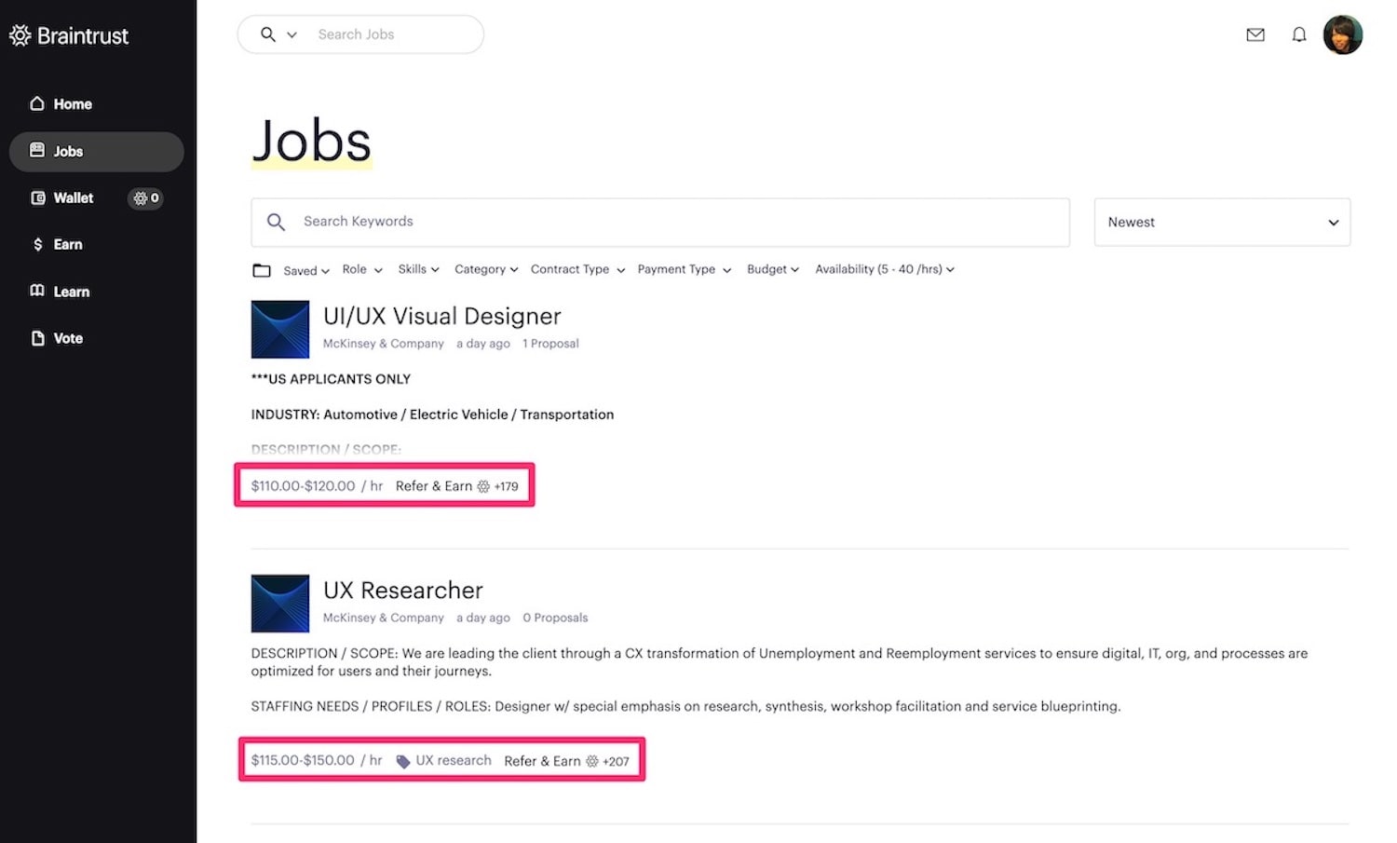Go to Home in the sidebar
Viewport: 1397px width, 843px height.
[x=61, y=104]
